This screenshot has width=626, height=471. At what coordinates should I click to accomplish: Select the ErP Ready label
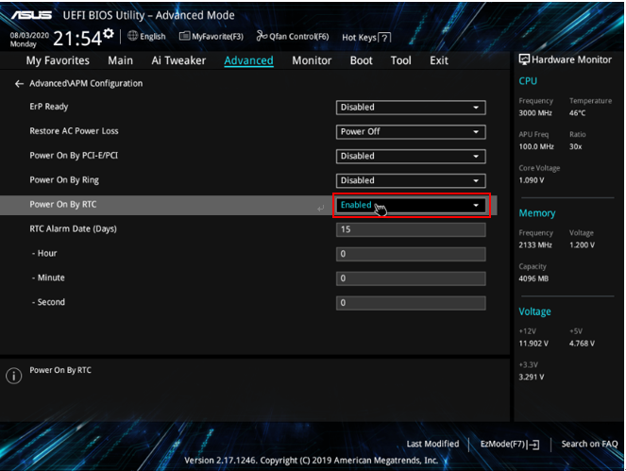(49, 107)
